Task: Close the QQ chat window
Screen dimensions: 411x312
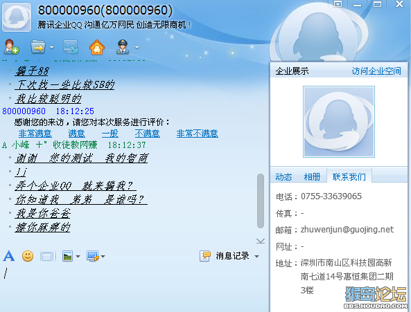Action: click(x=400, y=4)
